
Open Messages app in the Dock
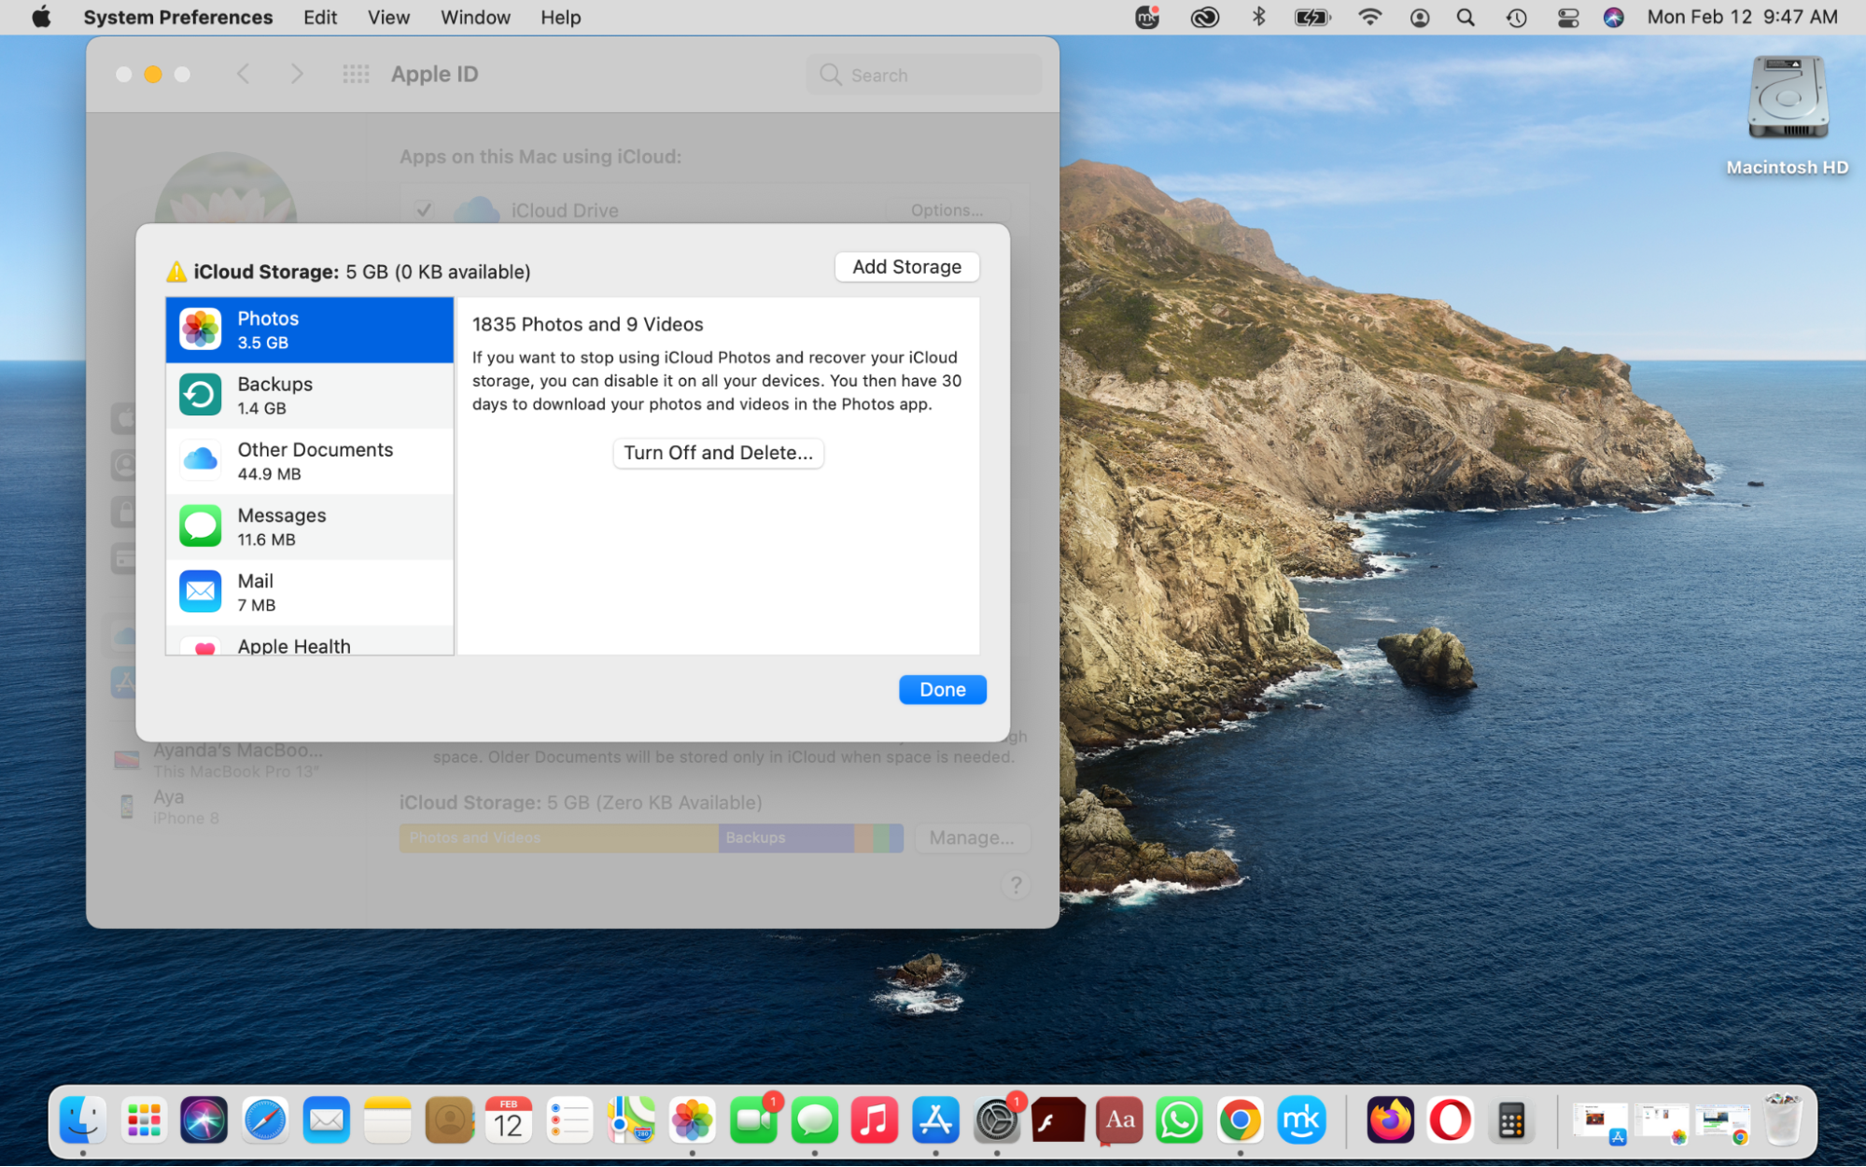pos(814,1119)
